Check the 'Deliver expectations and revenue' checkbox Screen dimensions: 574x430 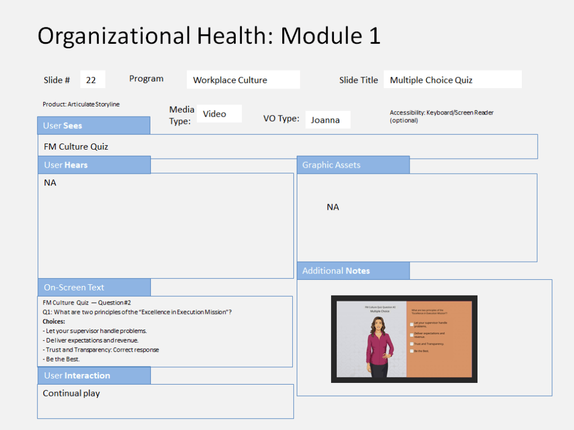[x=411, y=334]
